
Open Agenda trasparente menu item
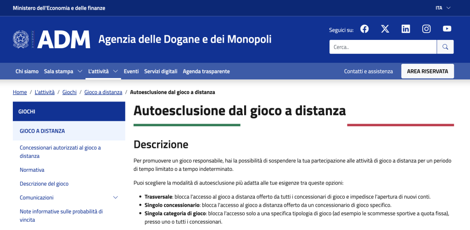click(206, 71)
